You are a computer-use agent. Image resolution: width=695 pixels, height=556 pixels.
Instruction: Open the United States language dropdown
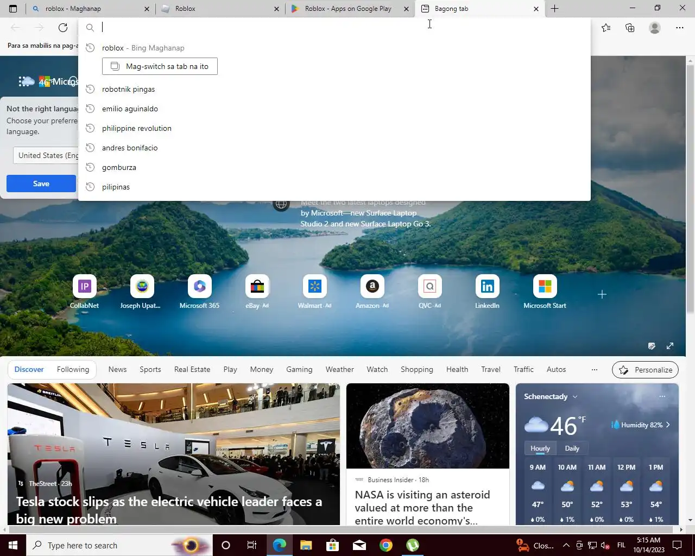tap(46, 155)
